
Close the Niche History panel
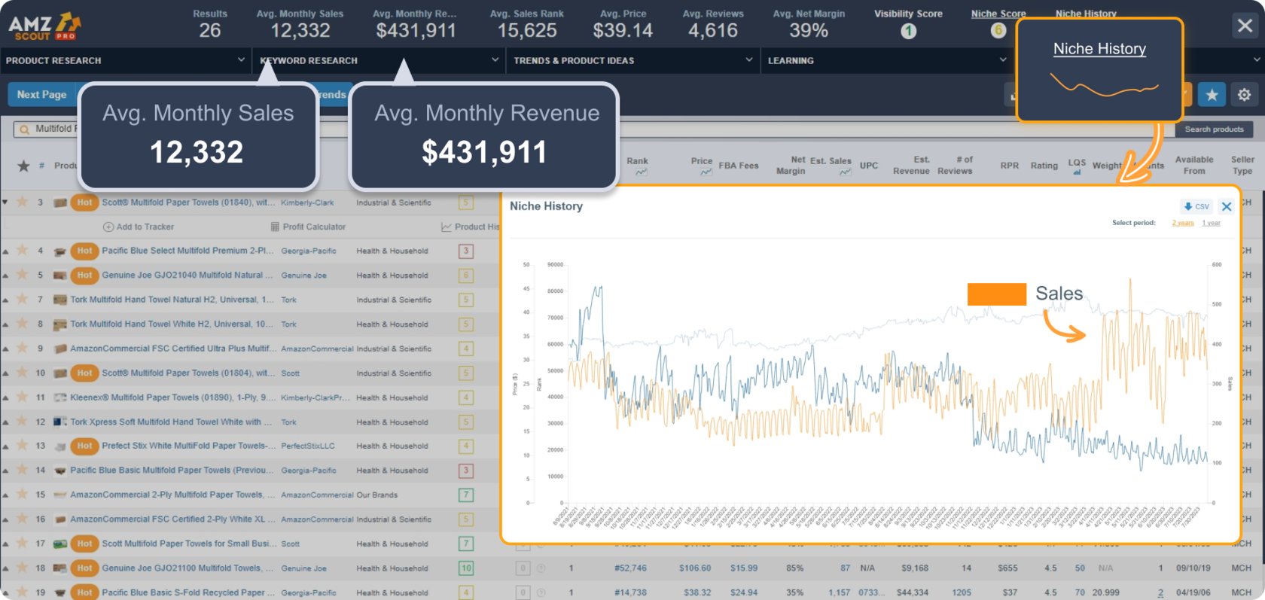coord(1227,206)
